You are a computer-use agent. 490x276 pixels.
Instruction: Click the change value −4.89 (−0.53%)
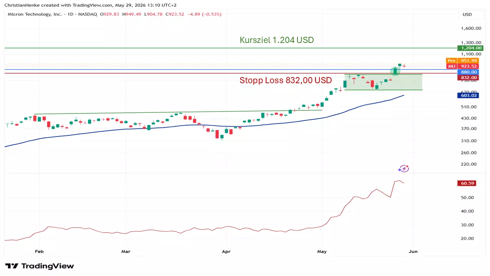click(x=204, y=14)
